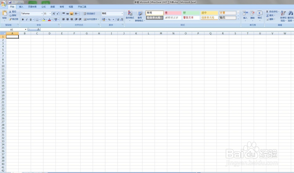
Task: Expand the Name Box dropdown arrow
Action: [26, 29]
